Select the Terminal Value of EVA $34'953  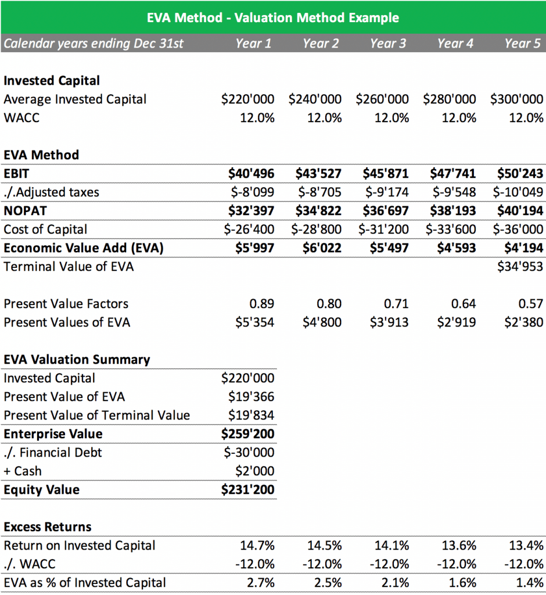click(x=520, y=266)
